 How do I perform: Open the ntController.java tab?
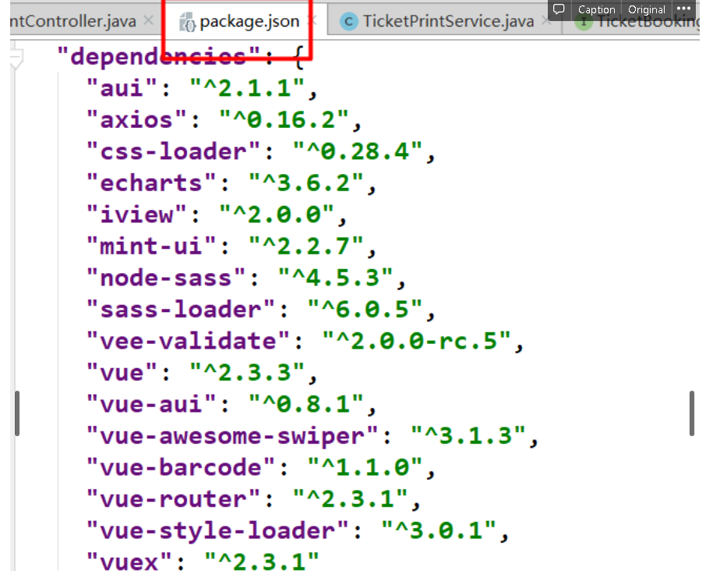tap(73, 21)
